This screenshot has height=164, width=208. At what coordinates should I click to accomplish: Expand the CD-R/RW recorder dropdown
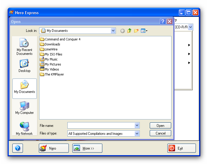pyautogui.click(x=190, y=27)
